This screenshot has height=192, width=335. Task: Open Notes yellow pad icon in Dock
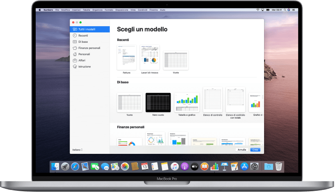165,166
